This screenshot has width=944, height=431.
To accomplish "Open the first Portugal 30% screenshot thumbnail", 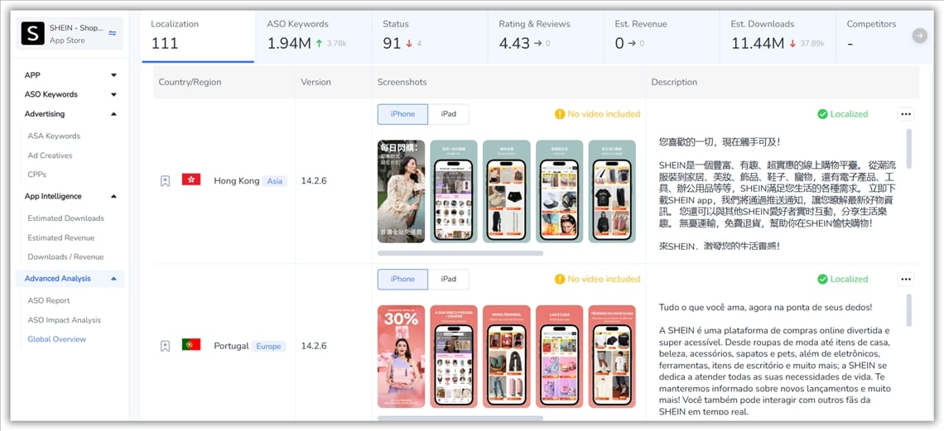I will (401, 357).
